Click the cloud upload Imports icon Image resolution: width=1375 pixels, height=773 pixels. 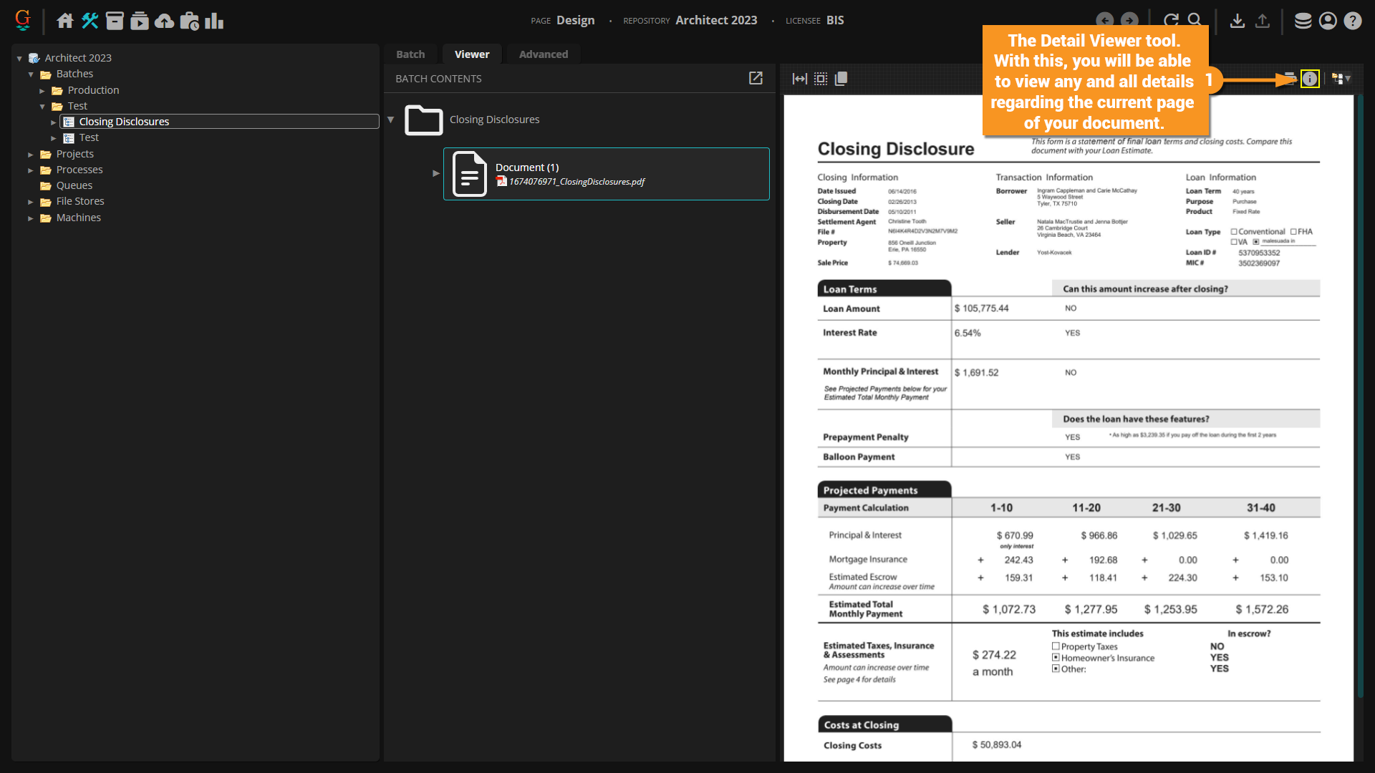(164, 21)
